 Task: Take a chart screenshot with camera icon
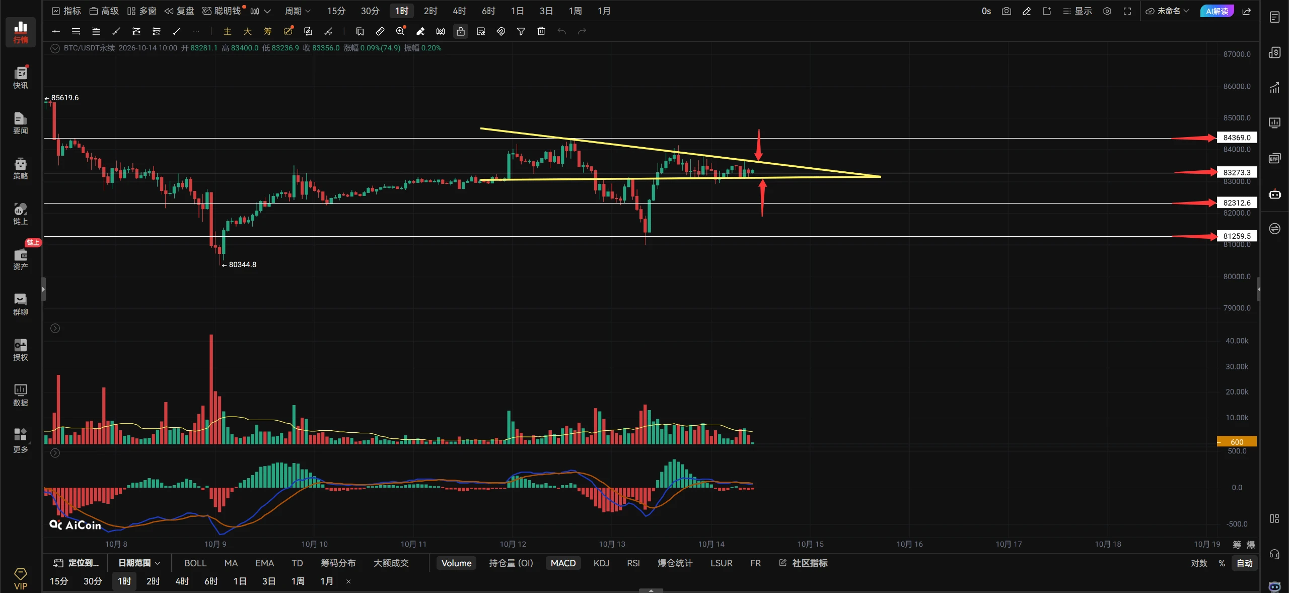(1007, 11)
